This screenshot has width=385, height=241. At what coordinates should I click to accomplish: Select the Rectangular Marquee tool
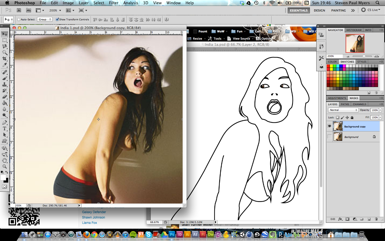point(5,40)
